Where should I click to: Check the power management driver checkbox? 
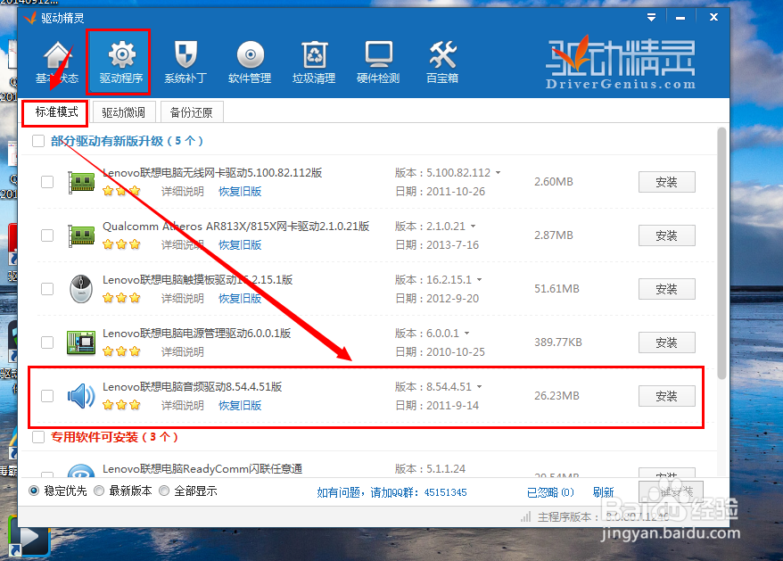pos(47,342)
